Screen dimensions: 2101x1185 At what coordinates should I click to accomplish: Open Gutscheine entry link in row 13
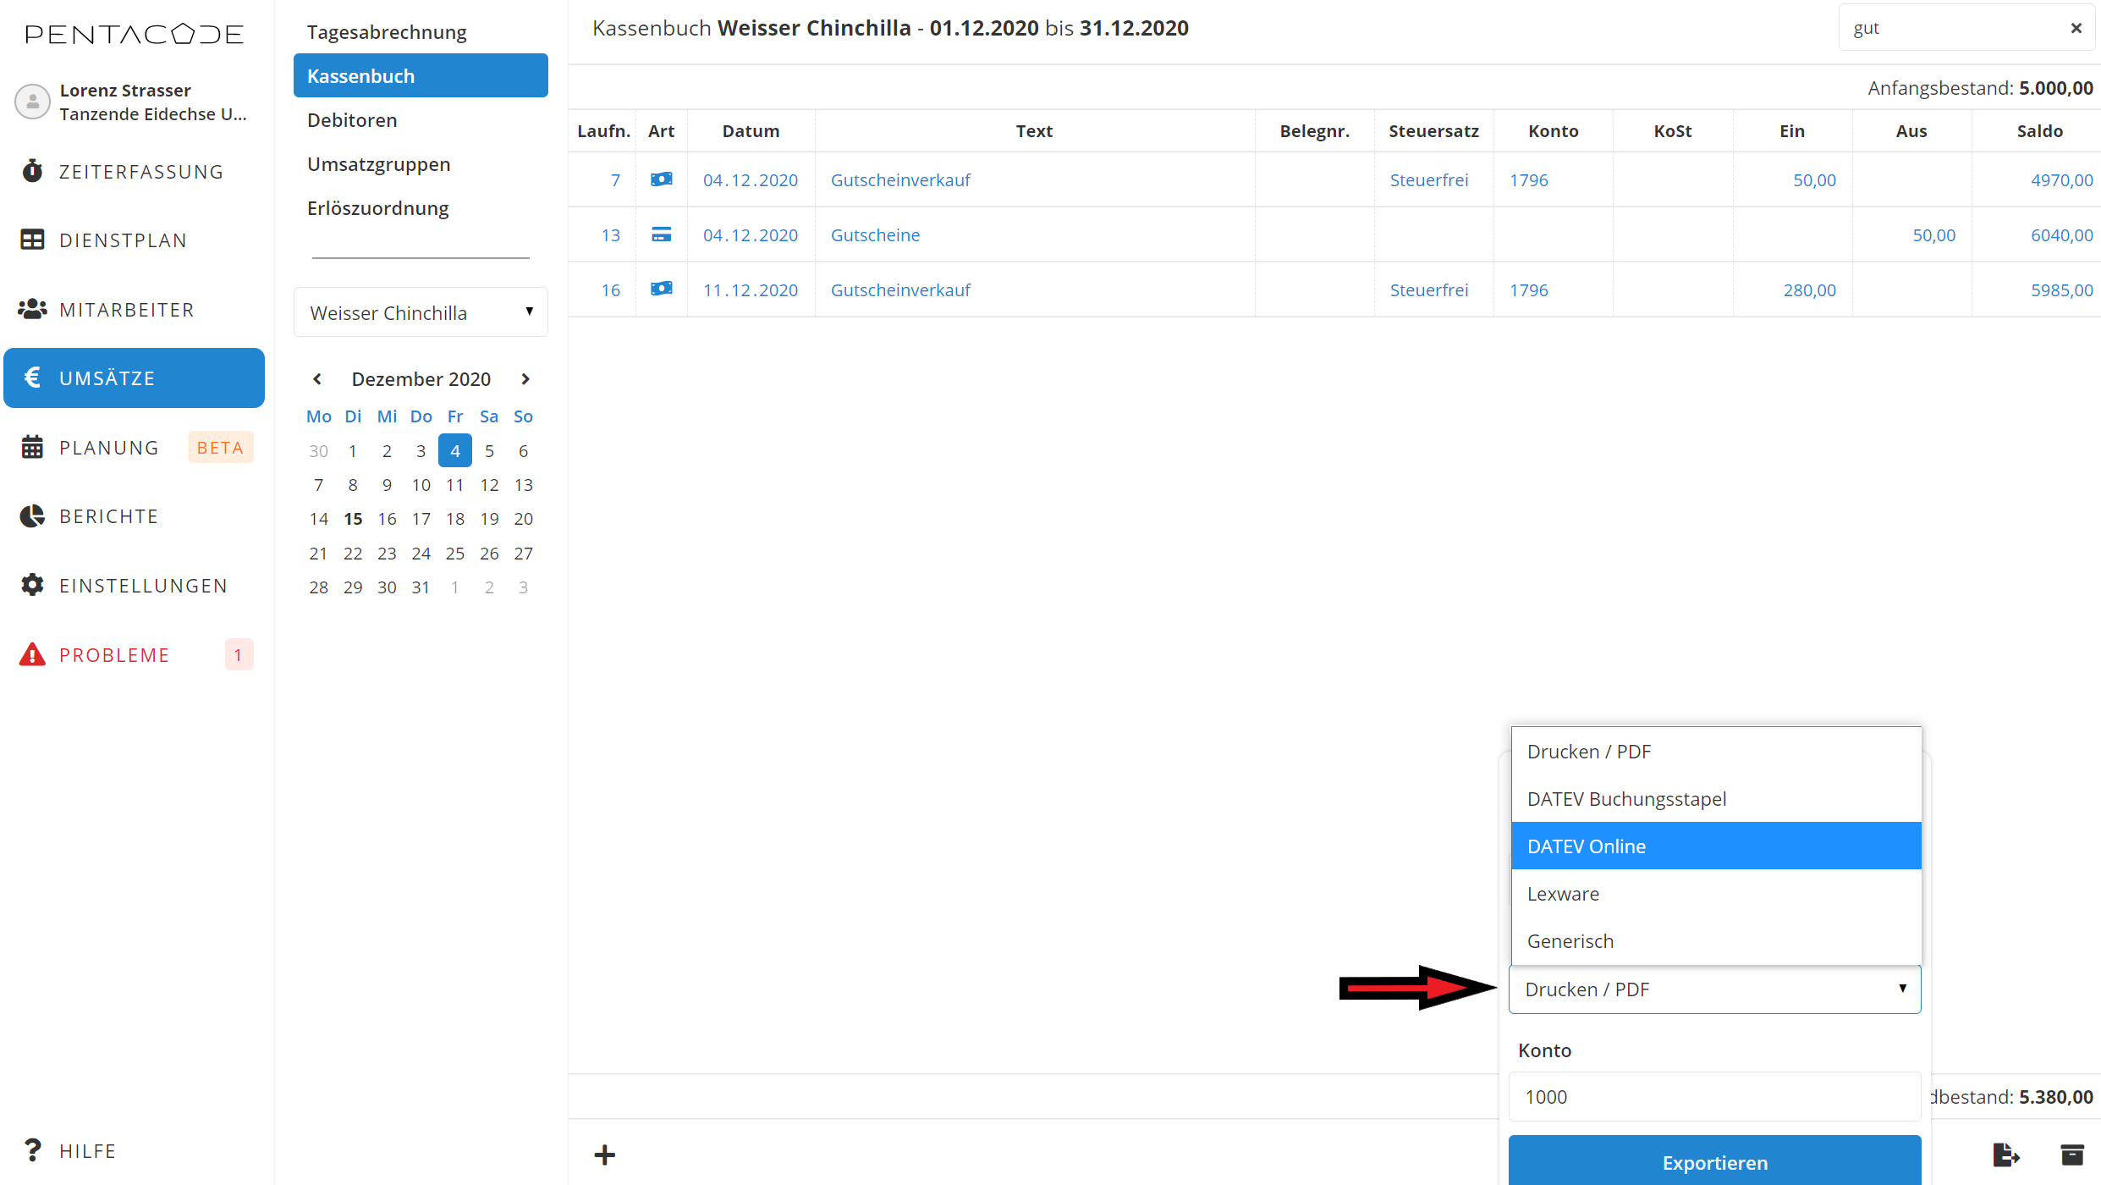tap(875, 234)
